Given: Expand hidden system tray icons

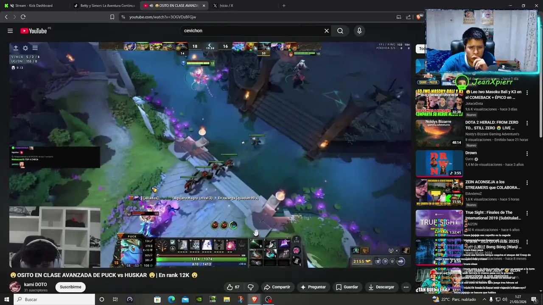Looking at the screenshot, I should tap(484, 299).
